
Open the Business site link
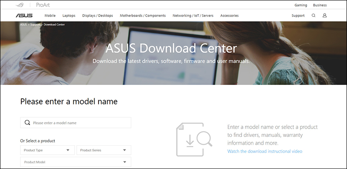coord(320,5)
